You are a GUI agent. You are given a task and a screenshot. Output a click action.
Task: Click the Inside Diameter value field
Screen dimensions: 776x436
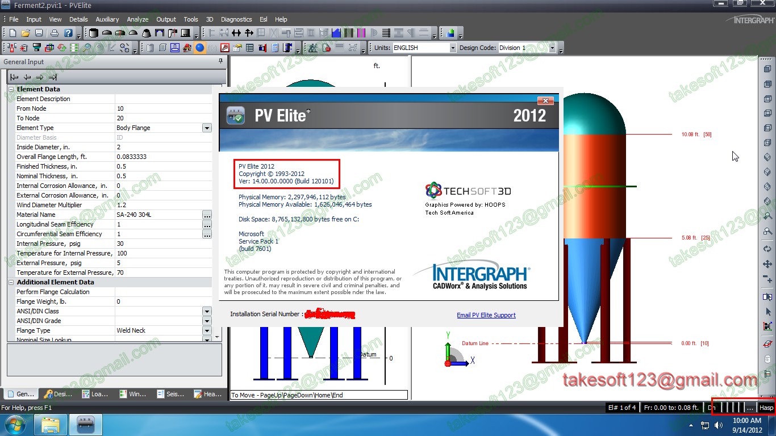tap(164, 148)
